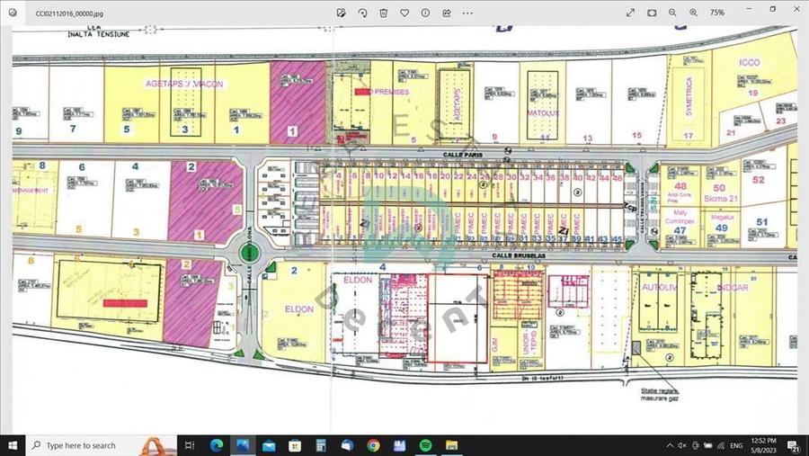This screenshot has height=456, width=809.
Task: Open Task View on taskbar
Action: click(x=189, y=445)
